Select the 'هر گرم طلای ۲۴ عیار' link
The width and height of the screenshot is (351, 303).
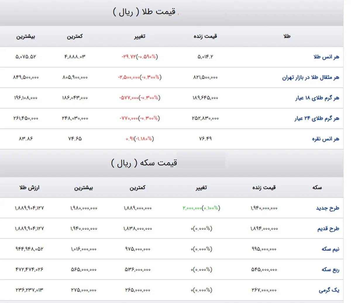coord(317,119)
